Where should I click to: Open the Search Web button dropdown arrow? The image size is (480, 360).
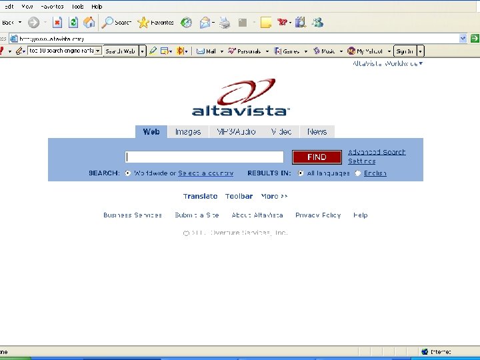click(x=143, y=51)
